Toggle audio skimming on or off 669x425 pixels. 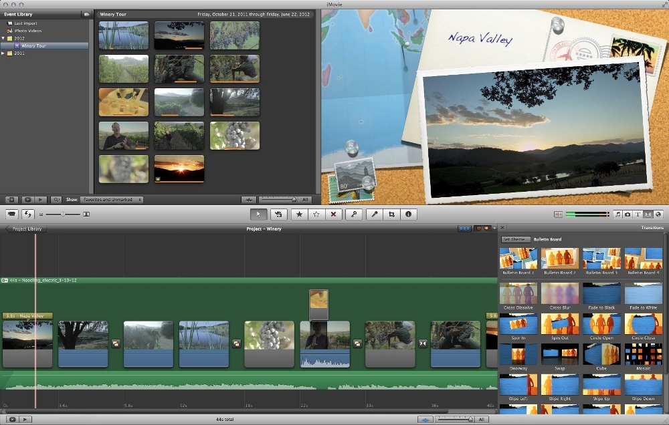(558, 214)
